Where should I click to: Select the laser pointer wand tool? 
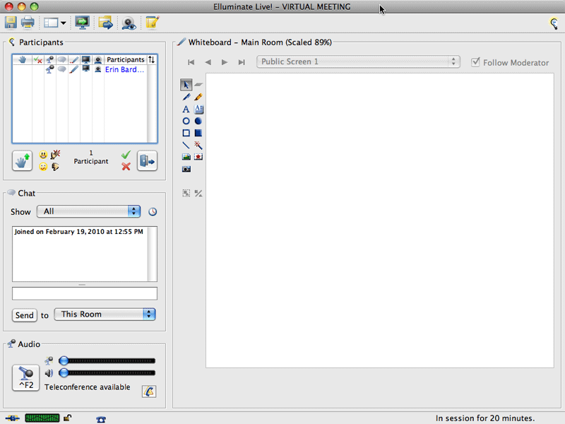click(198, 146)
